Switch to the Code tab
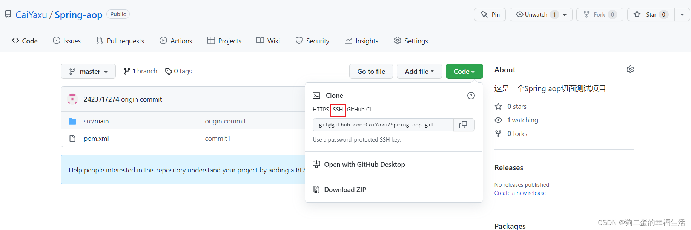 [x=25, y=41]
